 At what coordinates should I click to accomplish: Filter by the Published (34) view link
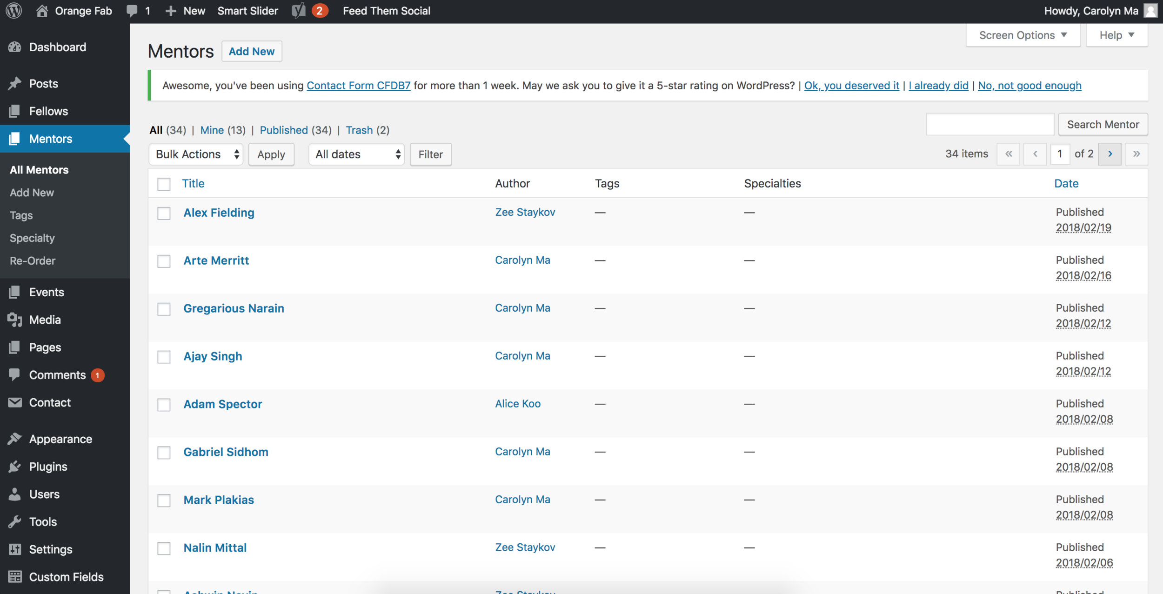pos(295,130)
